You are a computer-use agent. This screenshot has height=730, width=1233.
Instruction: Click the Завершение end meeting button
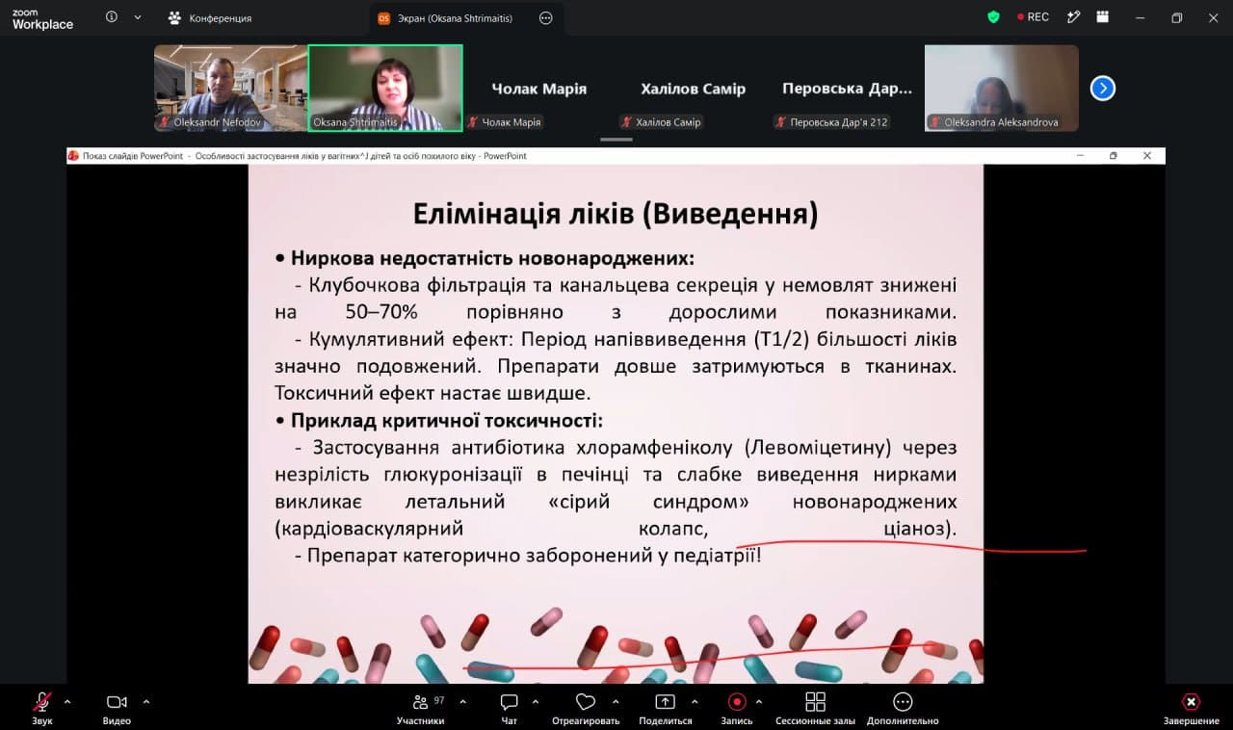(x=1191, y=707)
